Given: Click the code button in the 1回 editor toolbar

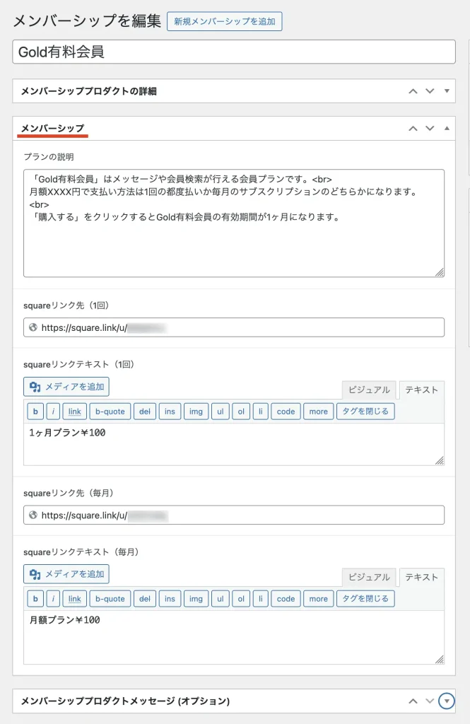Looking at the screenshot, I should point(286,411).
